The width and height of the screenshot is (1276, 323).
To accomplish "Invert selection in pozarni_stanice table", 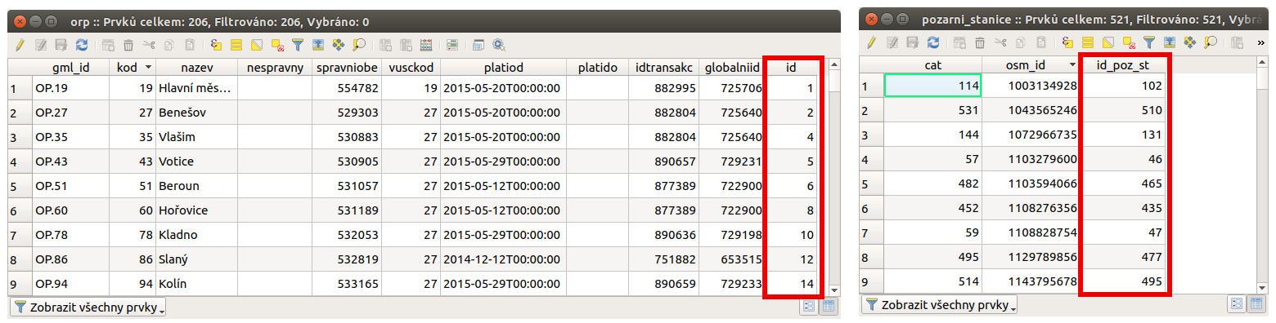I will pos(1108,42).
